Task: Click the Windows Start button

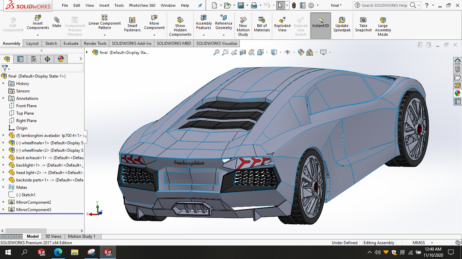Action: coord(8,252)
